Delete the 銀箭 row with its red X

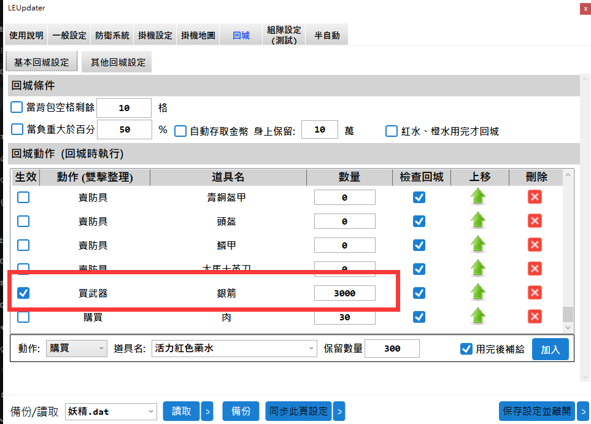(535, 293)
